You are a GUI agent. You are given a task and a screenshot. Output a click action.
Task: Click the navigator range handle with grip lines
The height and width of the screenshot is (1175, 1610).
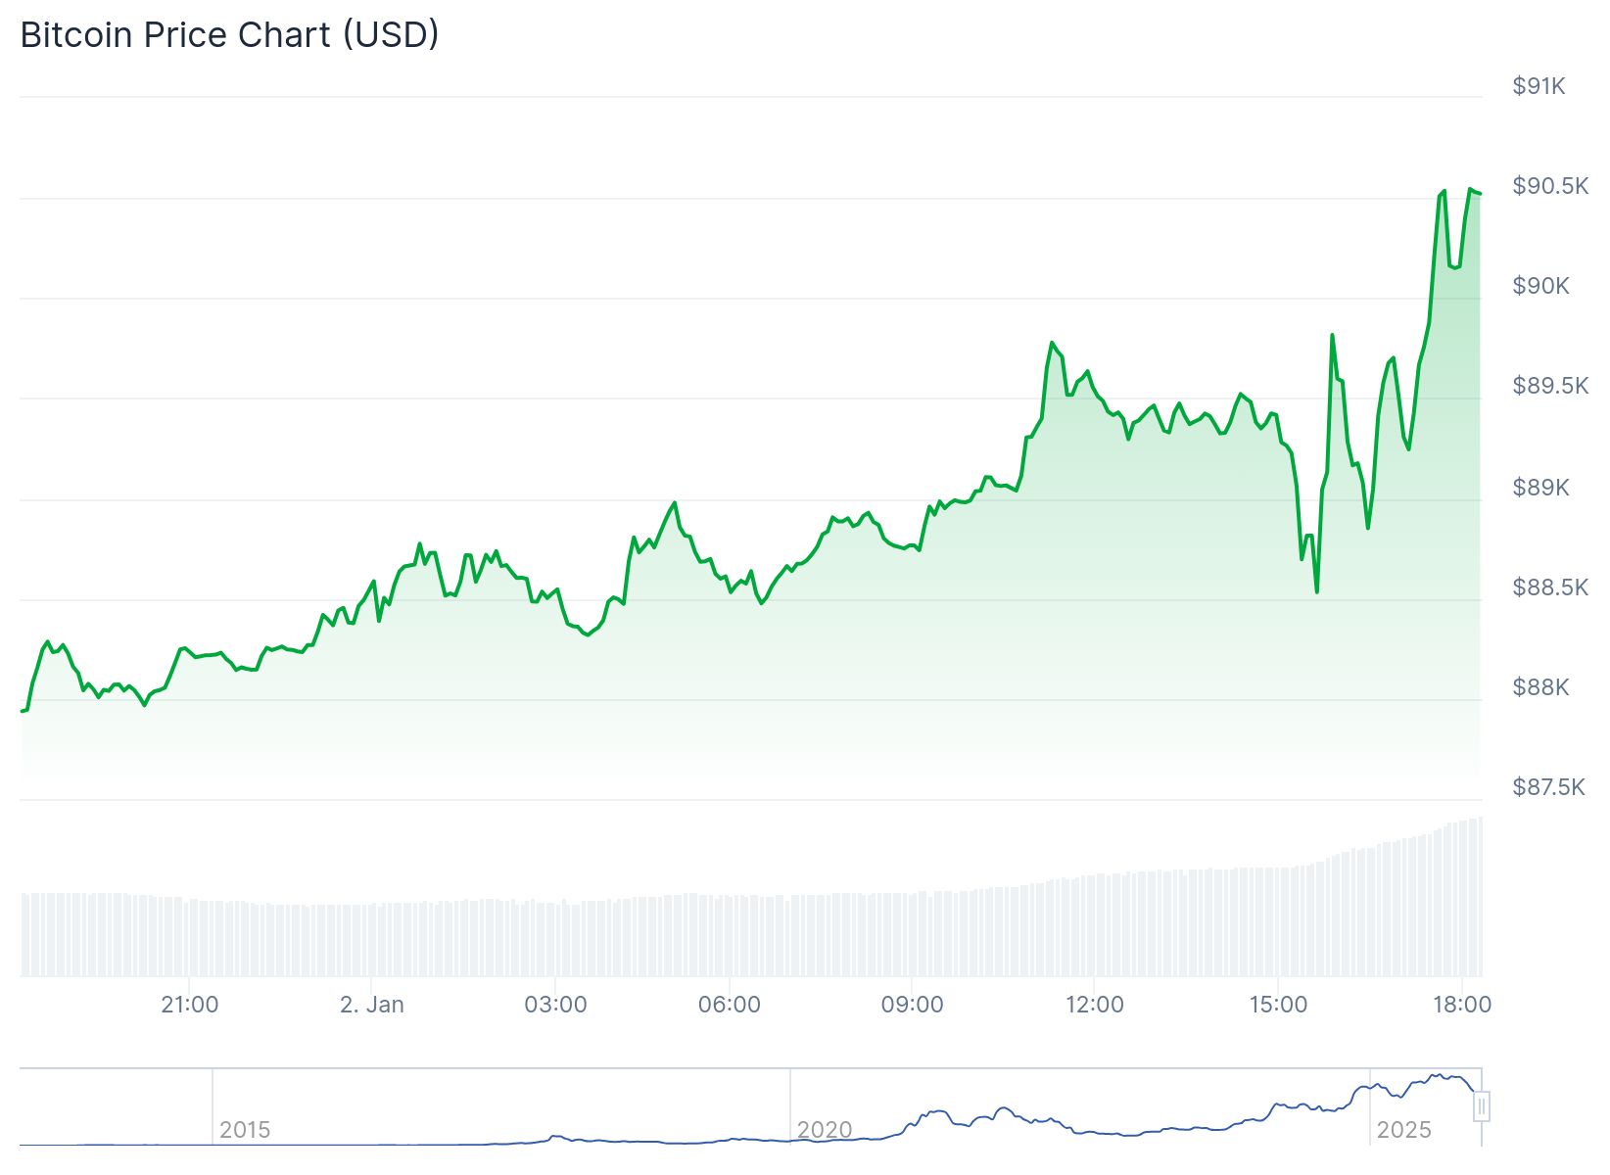1482,1106
